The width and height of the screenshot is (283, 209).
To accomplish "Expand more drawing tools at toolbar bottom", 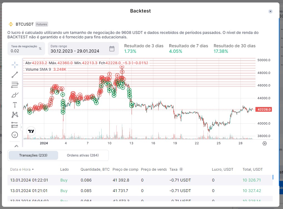I will coord(16,146).
